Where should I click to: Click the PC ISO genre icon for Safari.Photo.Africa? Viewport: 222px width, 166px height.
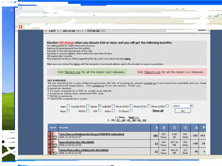53,151
